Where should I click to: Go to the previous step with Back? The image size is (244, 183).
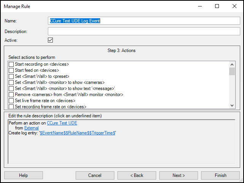pos(136,175)
